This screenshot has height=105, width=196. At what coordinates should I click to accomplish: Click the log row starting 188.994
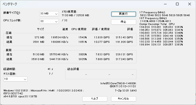161,45
